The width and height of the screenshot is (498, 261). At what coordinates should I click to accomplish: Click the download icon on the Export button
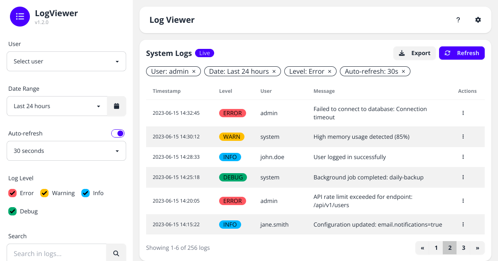pos(402,53)
